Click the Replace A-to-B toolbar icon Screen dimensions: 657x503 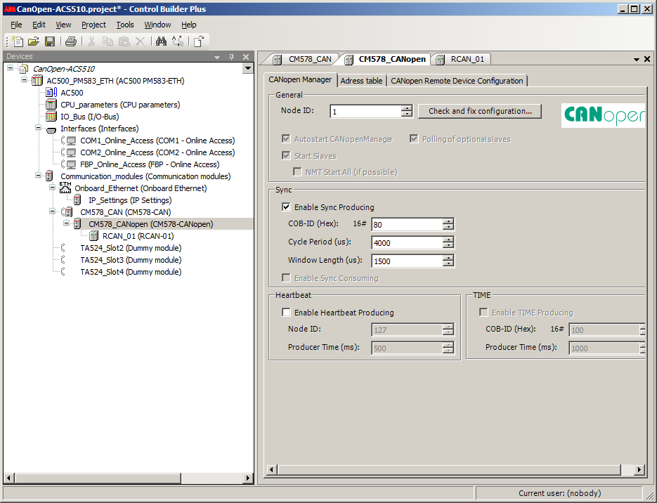(178, 41)
